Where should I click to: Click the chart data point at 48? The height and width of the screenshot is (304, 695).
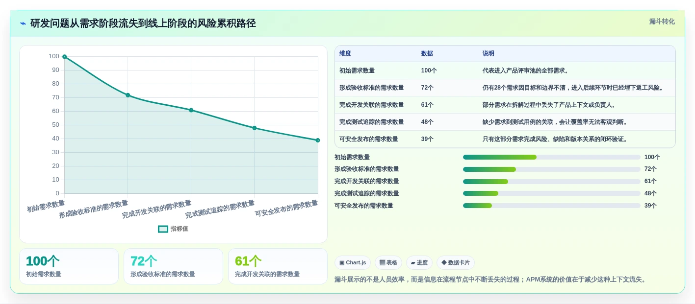coord(254,128)
